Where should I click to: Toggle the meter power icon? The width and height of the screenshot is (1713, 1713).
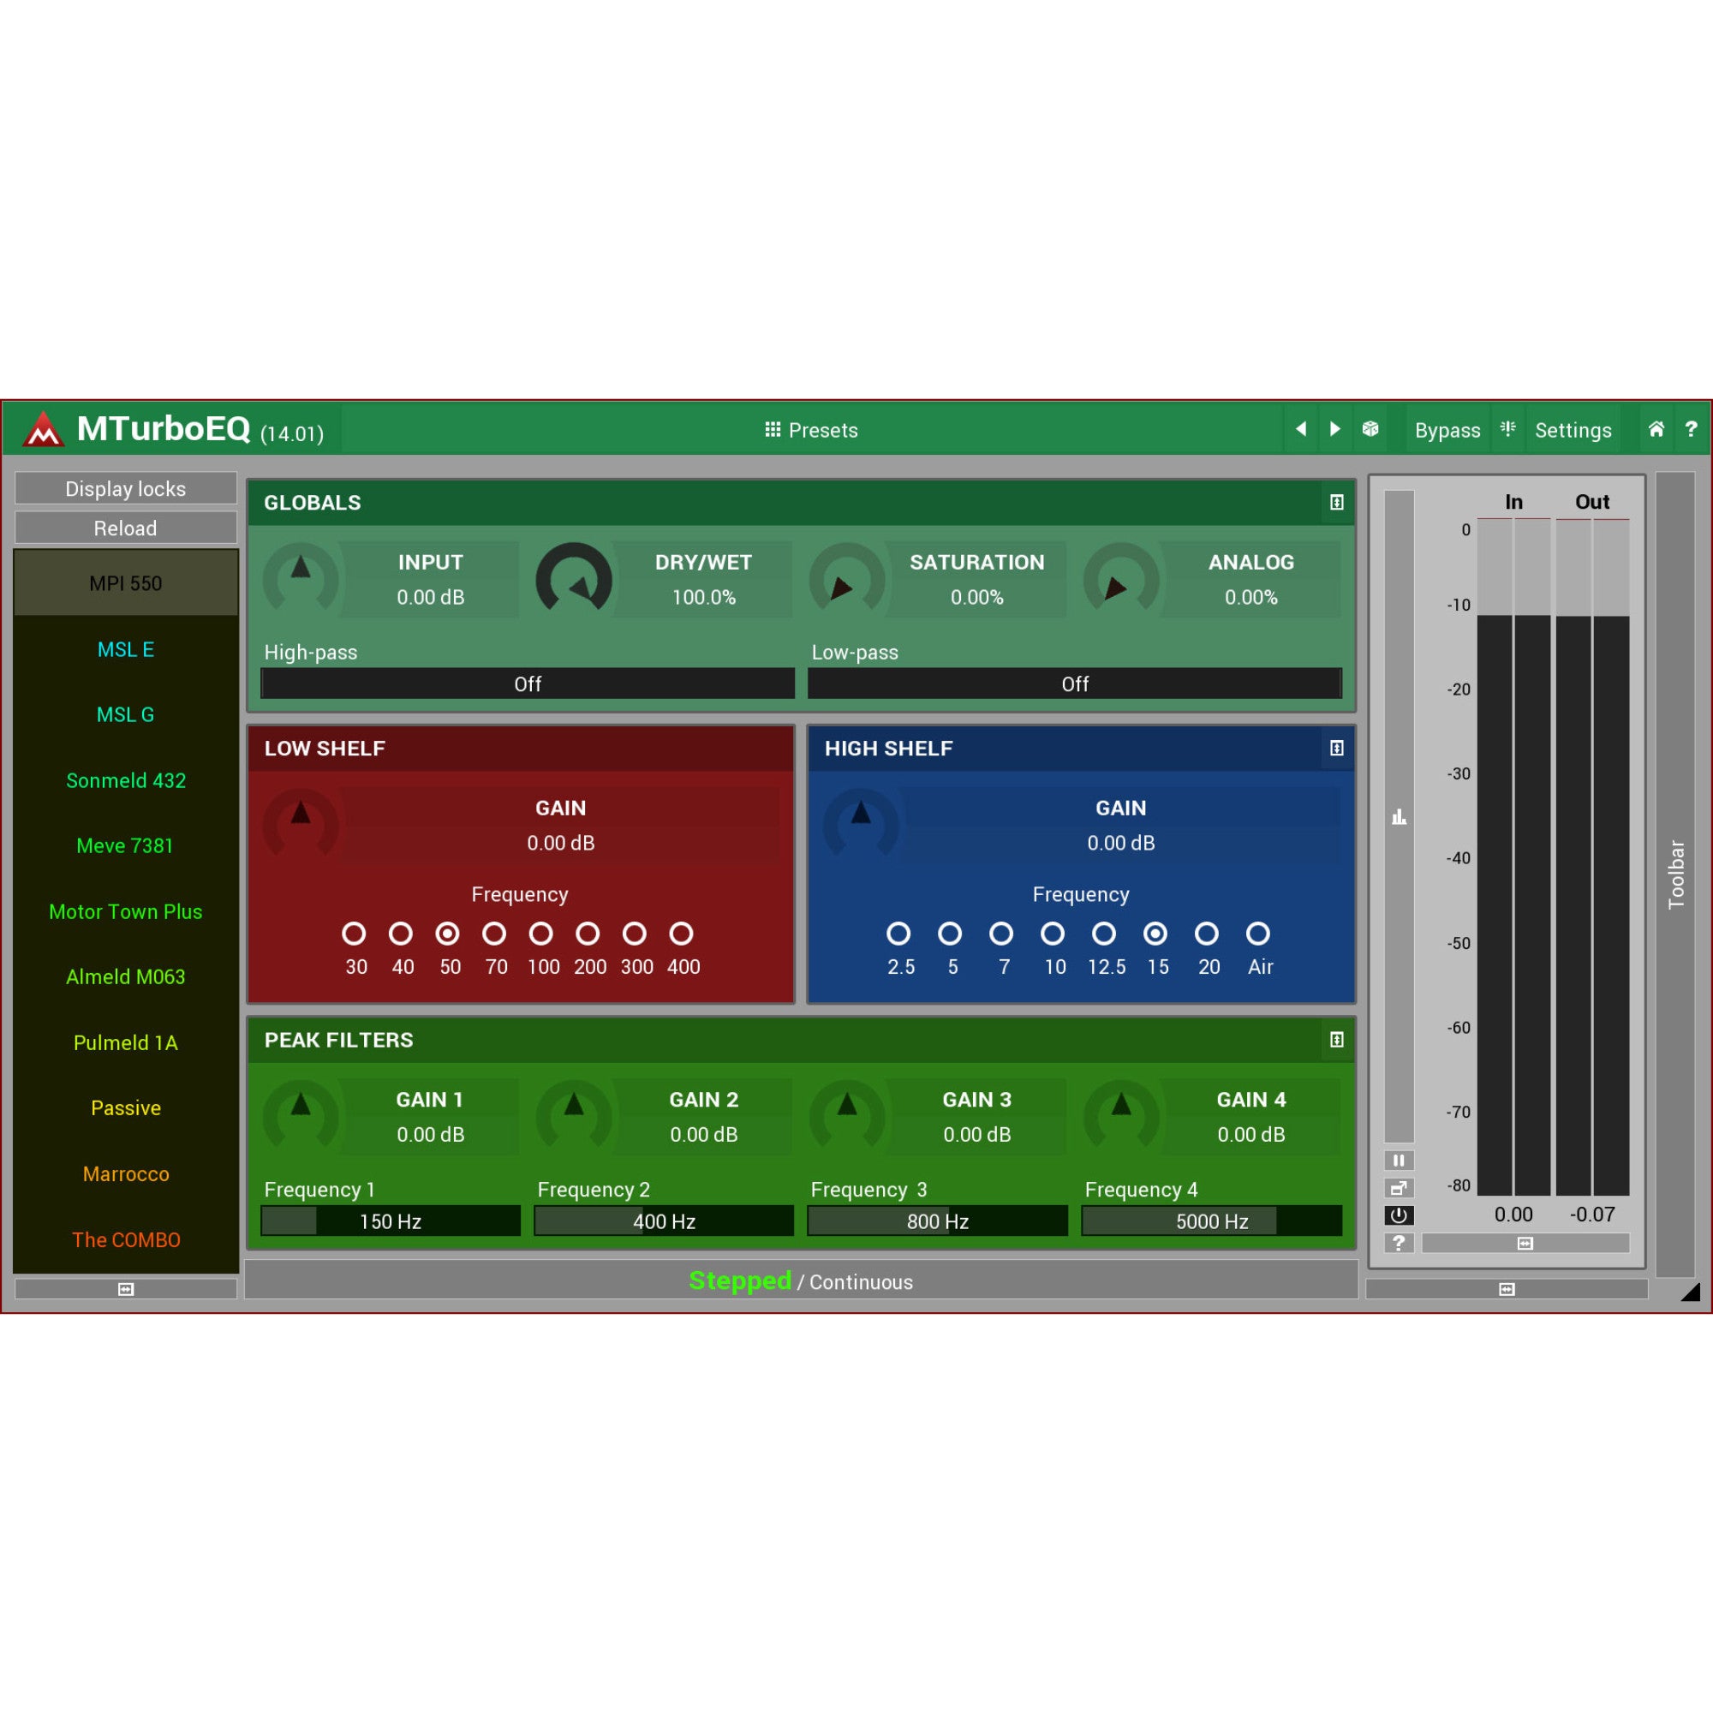(1399, 1215)
